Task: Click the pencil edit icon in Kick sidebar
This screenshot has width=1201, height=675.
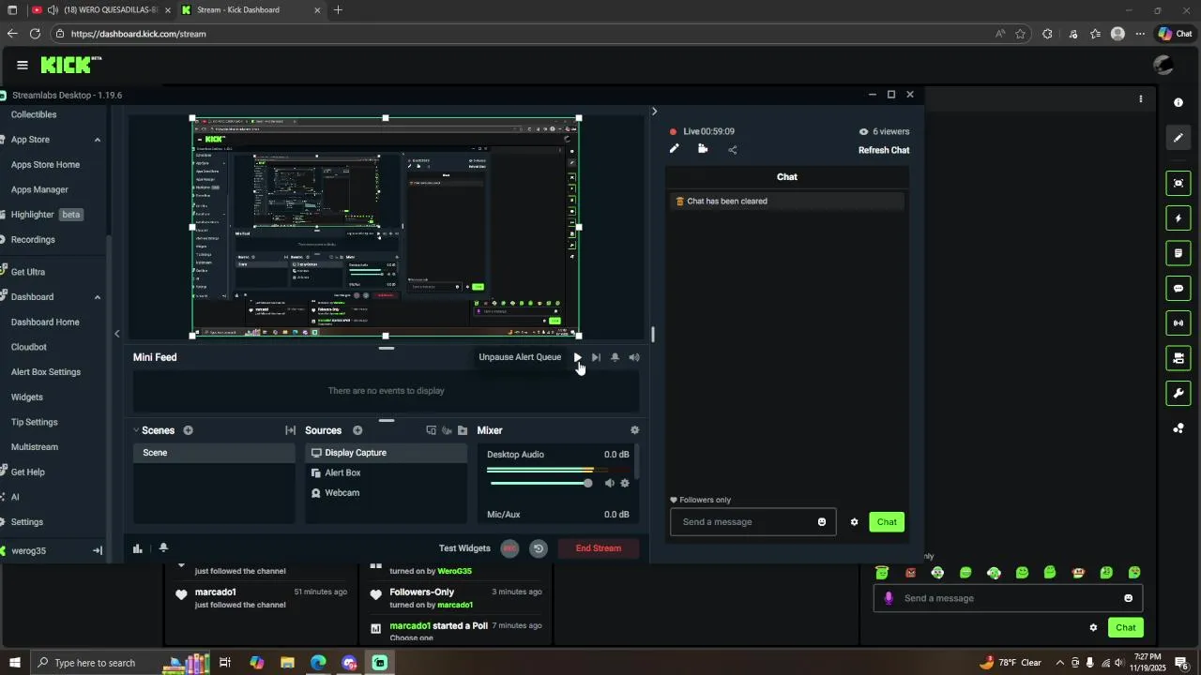Action: (1178, 138)
